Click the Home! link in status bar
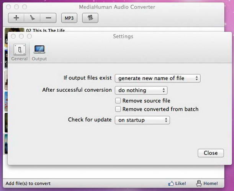Screen dimensions: 234x191 pyautogui.click(x=207, y=183)
